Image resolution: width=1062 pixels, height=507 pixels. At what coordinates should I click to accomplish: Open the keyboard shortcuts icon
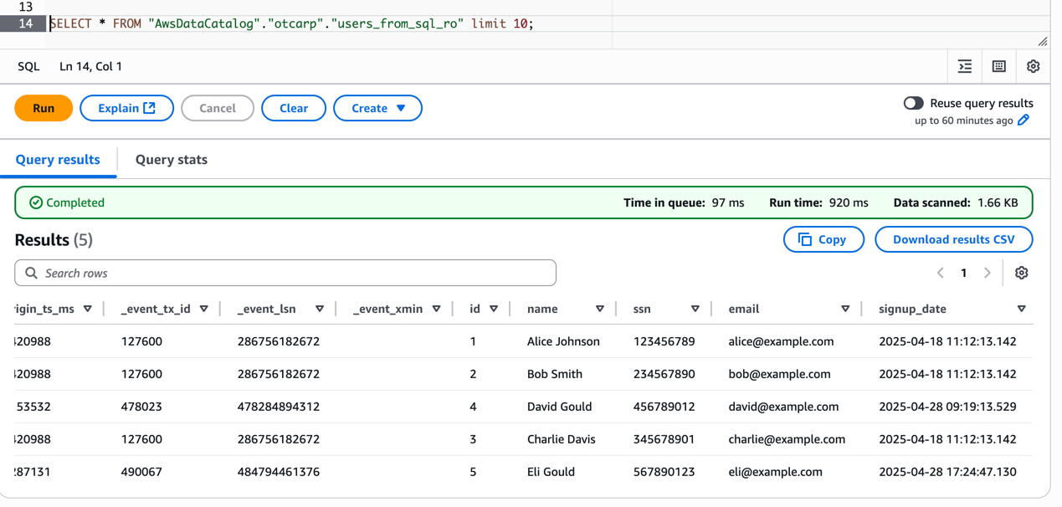[x=999, y=66]
